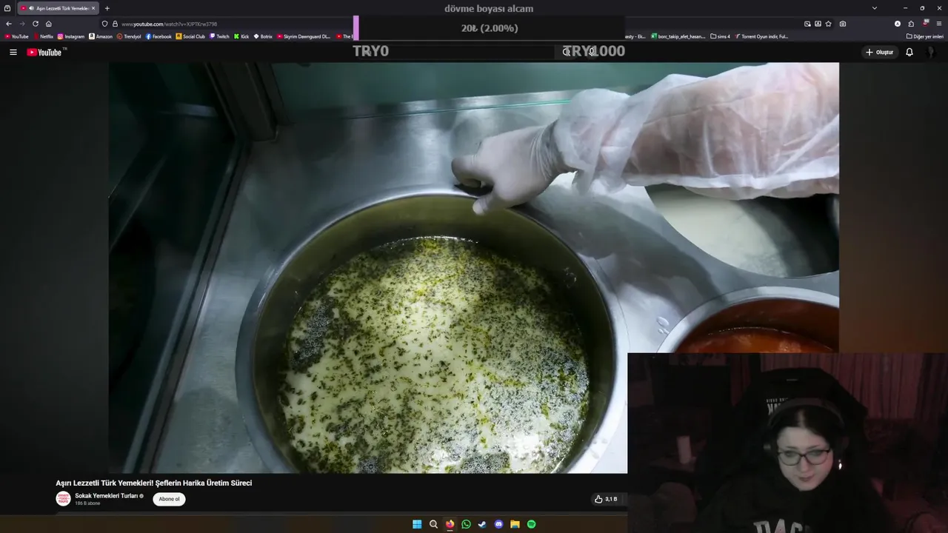Screen dimensions: 948x533
Task: Open Steam from the taskbar
Action: click(x=482, y=524)
